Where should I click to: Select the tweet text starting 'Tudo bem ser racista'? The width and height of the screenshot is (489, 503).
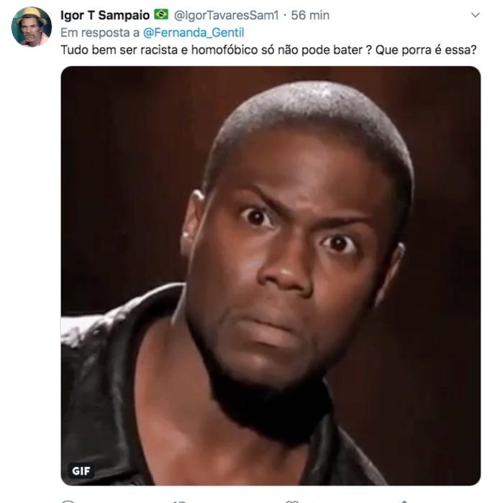coord(268,50)
